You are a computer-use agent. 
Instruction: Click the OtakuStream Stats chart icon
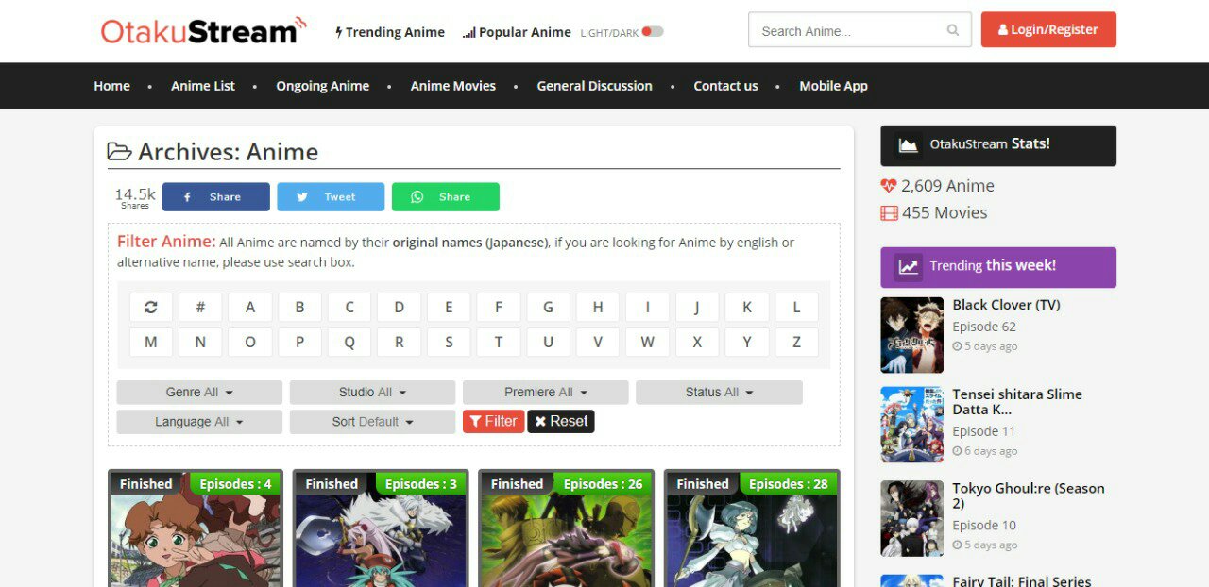coord(909,145)
